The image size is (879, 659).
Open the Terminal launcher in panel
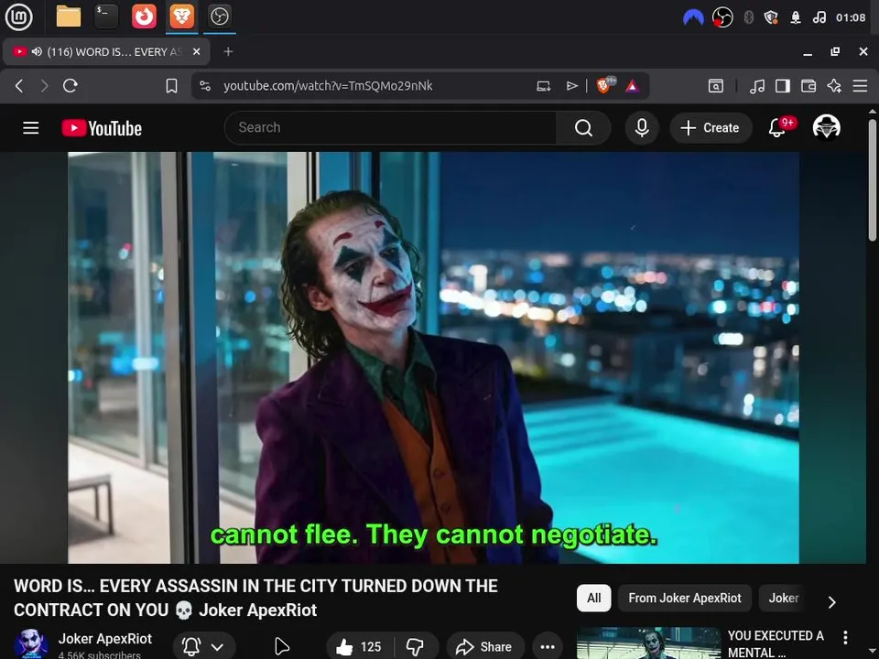pyautogui.click(x=106, y=16)
